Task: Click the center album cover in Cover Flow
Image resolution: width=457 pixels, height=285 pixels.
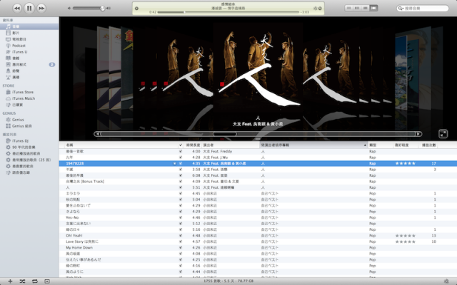Action: point(258,66)
